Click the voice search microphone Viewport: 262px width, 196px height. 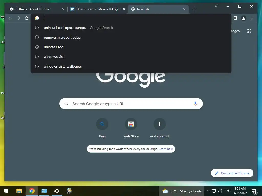coord(195,104)
